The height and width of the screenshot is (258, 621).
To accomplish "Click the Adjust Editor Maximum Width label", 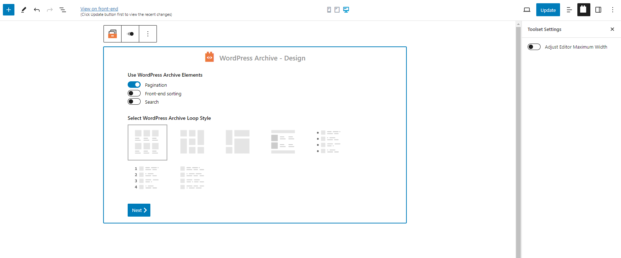I will pos(576,47).
